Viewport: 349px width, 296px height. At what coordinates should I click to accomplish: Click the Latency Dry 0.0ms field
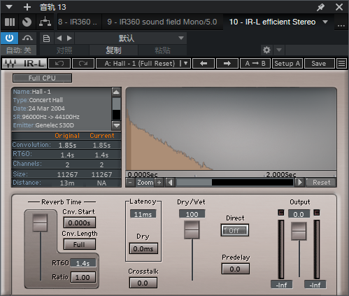coord(143,248)
